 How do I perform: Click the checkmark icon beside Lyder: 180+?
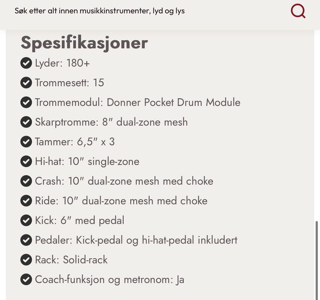[x=26, y=63]
